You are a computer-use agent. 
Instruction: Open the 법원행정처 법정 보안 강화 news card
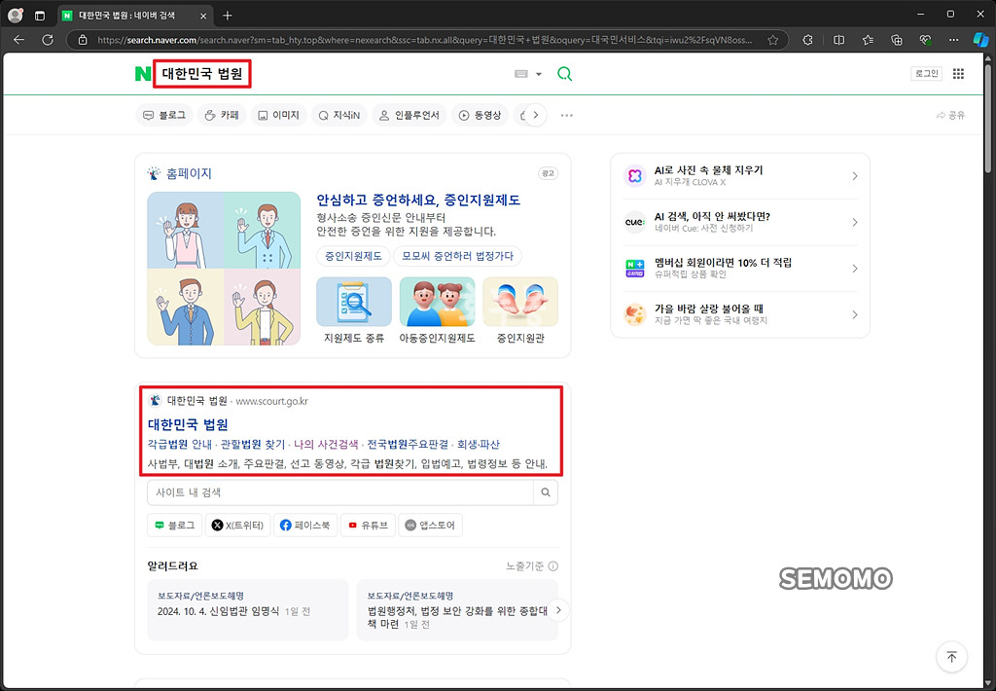pyautogui.click(x=457, y=609)
